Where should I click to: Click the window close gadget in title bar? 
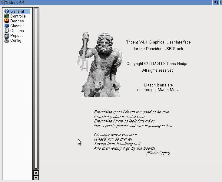[x=2, y=2]
